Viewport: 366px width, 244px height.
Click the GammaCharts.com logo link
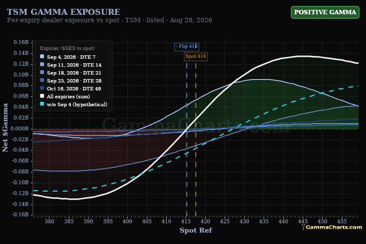(332, 227)
